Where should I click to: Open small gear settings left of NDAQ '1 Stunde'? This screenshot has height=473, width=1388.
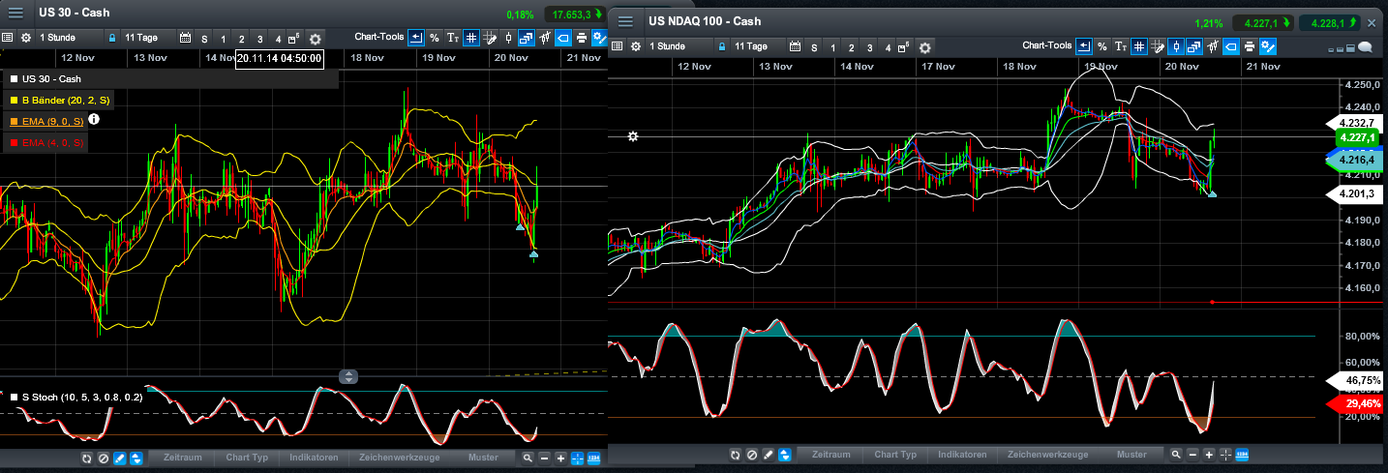635,45
